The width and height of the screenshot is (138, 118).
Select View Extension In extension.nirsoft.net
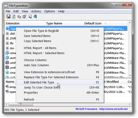pyautogui.click(x=60, y=72)
